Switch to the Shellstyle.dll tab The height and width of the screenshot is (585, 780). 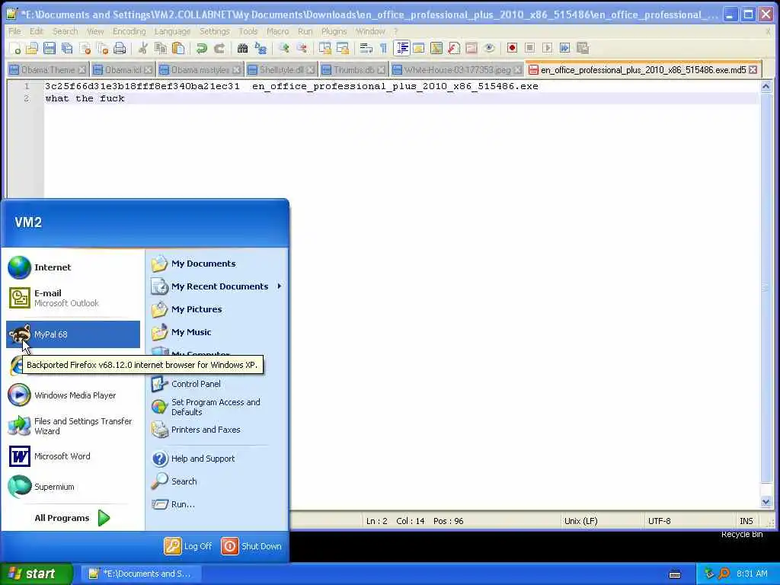pyautogui.click(x=281, y=69)
